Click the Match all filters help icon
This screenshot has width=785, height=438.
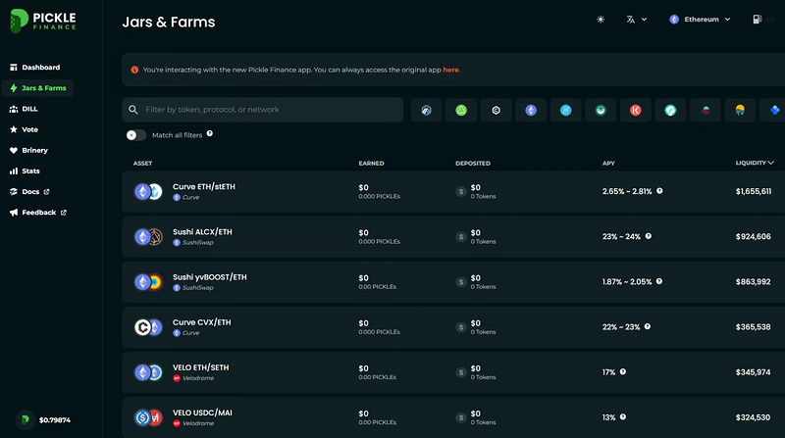pyautogui.click(x=210, y=133)
